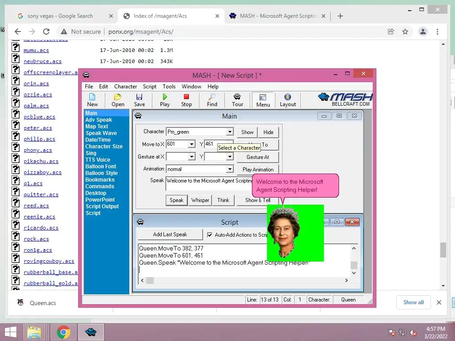
Task: Expand the Character dropdown showing Pm_green
Action: pos(230,131)
